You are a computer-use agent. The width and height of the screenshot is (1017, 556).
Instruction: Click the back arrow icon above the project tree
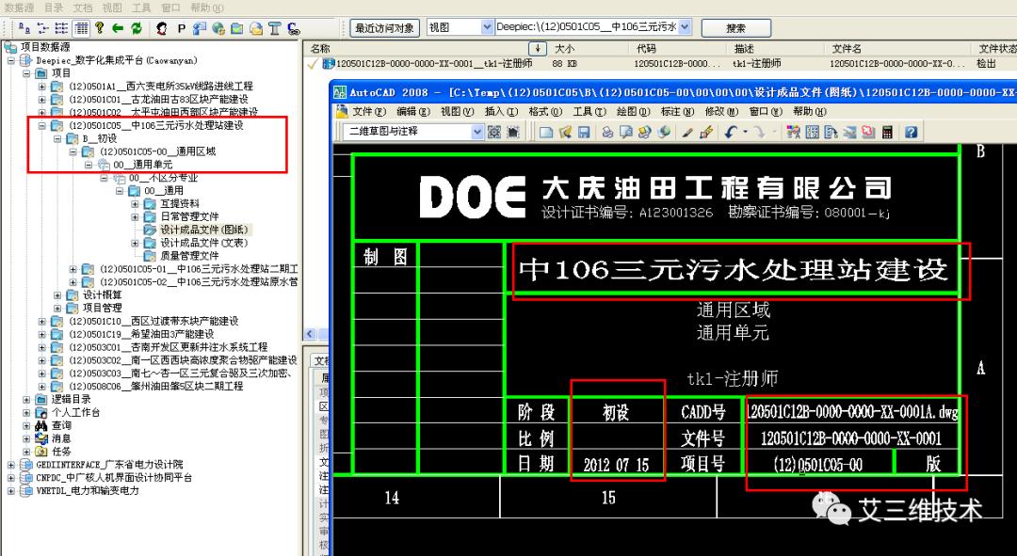(x=118, y=28)
